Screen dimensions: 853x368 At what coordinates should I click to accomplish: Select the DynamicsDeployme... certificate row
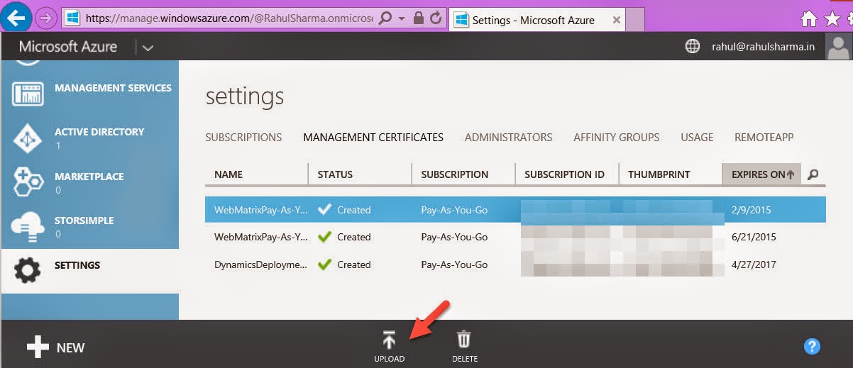pyautogui.click(x=261, y=264)
